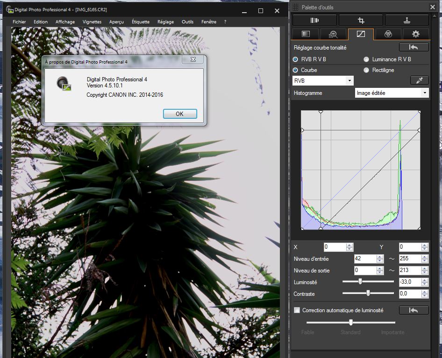This screenshot has width=442, height=358.
Task: Adjust the input level 255 stepper
Action: tap(425, 259)
